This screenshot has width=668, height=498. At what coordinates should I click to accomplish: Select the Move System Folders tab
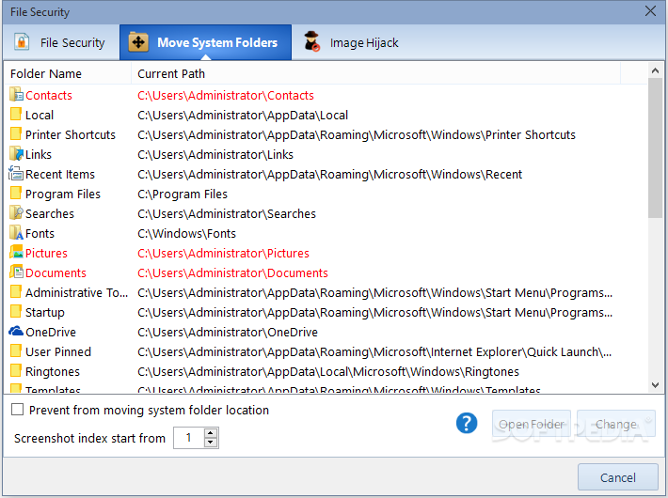click(206, 42)
